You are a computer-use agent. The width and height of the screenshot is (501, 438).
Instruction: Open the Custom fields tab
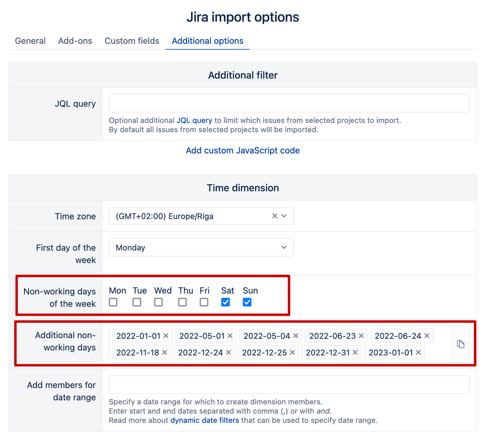pyautogui.click(x=132, y=41)
